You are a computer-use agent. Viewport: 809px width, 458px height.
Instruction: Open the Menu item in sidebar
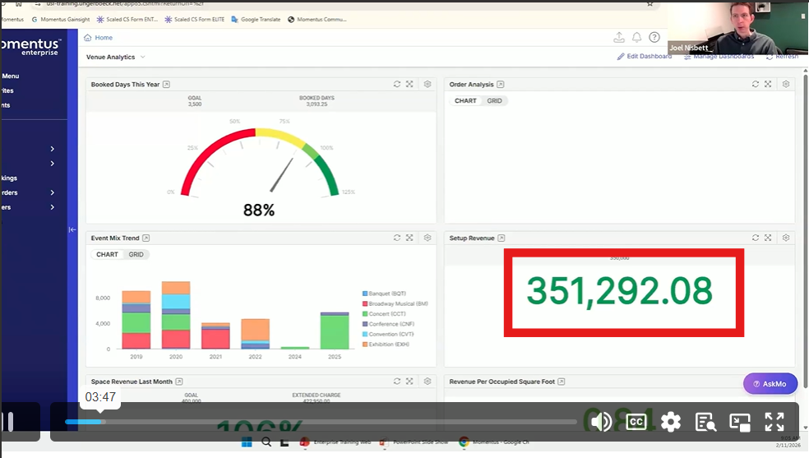[10, 76]
